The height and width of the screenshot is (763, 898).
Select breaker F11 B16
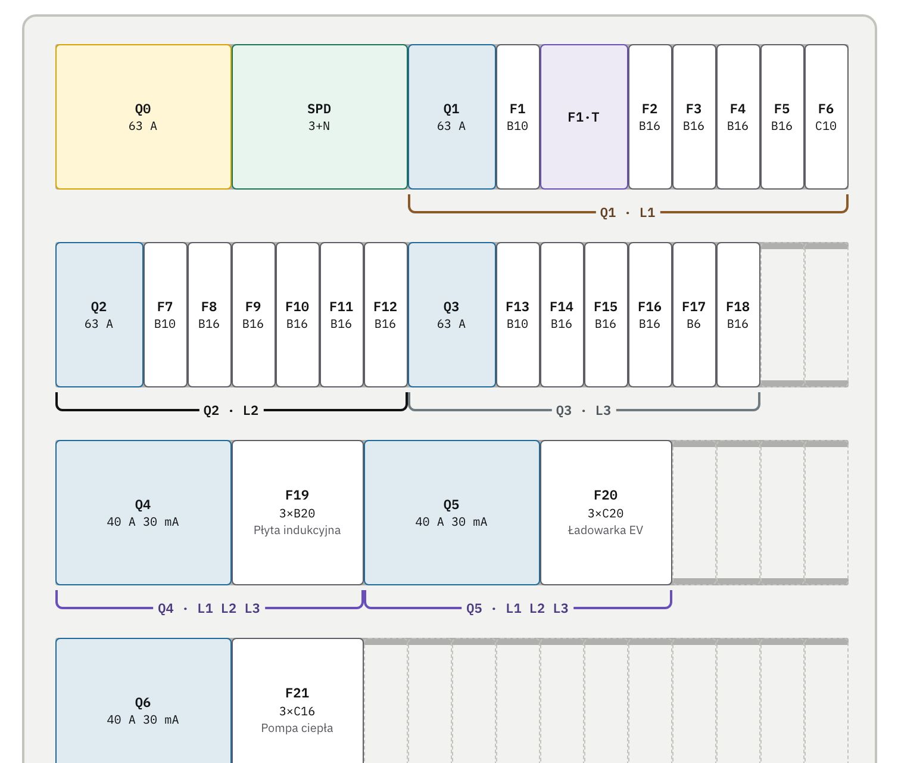click(342, 315)
